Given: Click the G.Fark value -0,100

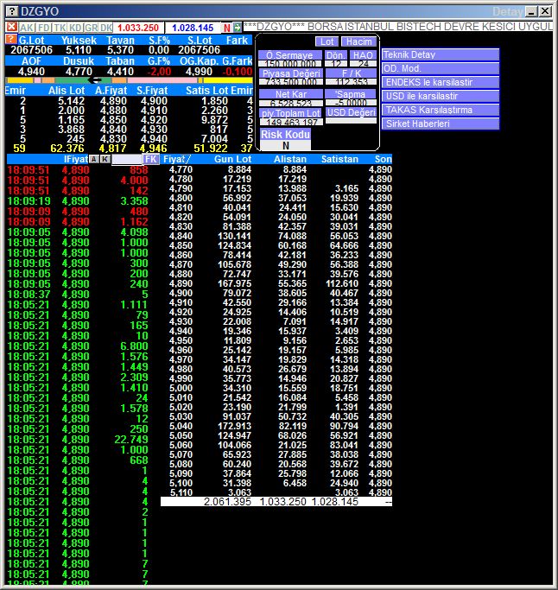Looking at the screenshot, I should coord(237,72).
